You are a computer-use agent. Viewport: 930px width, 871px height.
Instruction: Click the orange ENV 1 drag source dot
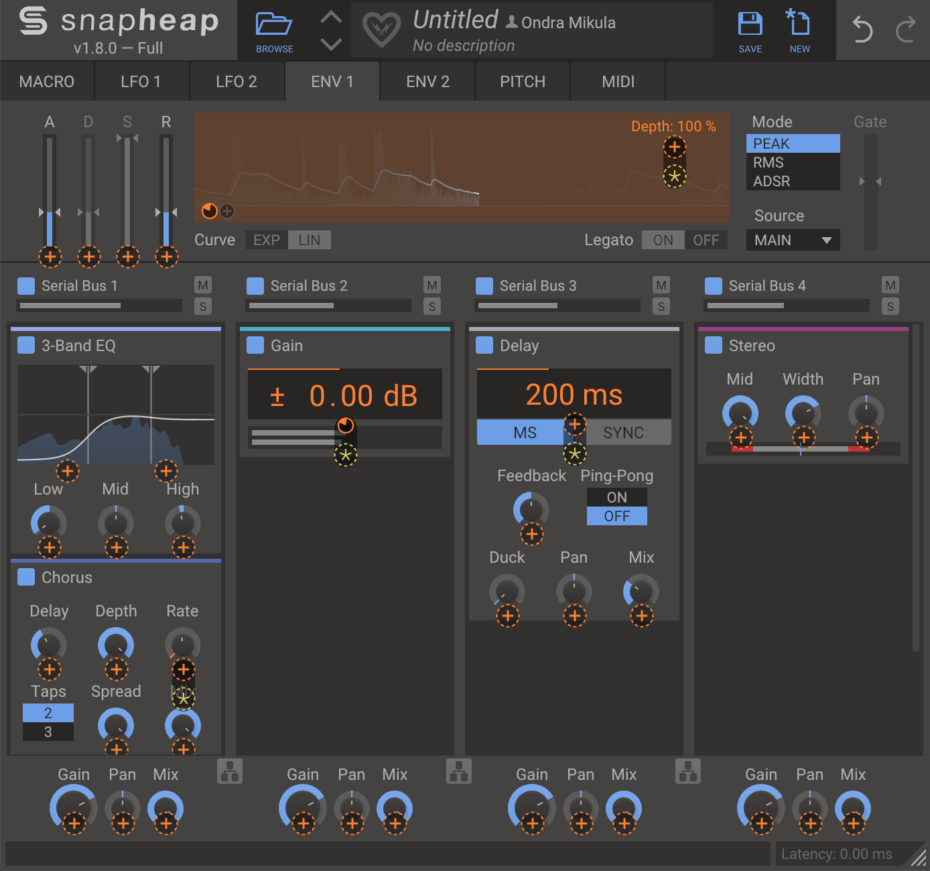(210, 211)
